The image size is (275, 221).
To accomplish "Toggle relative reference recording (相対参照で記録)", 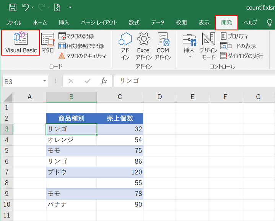I will 81,46.
